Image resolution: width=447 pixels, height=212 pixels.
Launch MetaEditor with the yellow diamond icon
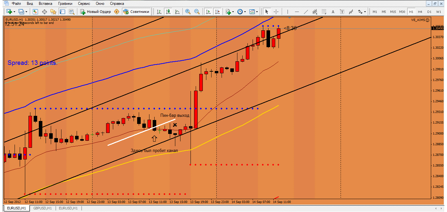pyautogui.click(x=116, y=12)
